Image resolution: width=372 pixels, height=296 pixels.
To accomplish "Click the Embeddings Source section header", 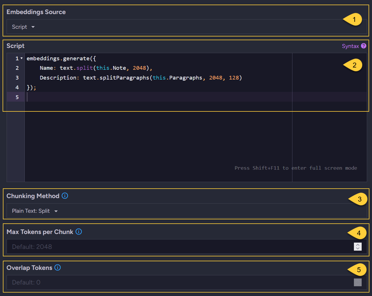I will click(x=36, y=12).
